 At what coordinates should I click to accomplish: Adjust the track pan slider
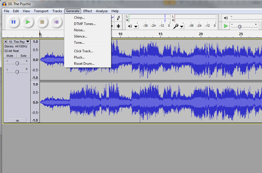17,72
